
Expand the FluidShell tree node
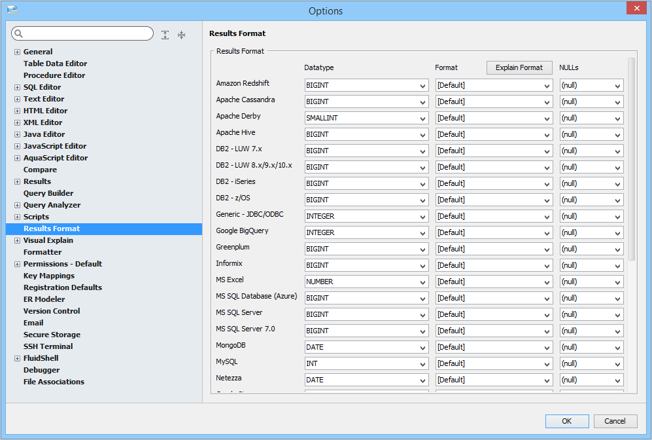pos(17,358)
